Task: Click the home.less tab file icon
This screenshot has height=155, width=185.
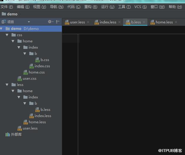Action: 152,22
